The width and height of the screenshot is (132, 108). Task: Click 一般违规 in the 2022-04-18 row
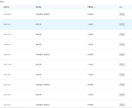click(x=90, y=44)
